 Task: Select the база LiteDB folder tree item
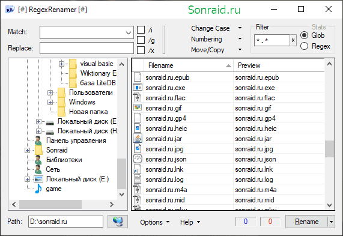[98, 83]
